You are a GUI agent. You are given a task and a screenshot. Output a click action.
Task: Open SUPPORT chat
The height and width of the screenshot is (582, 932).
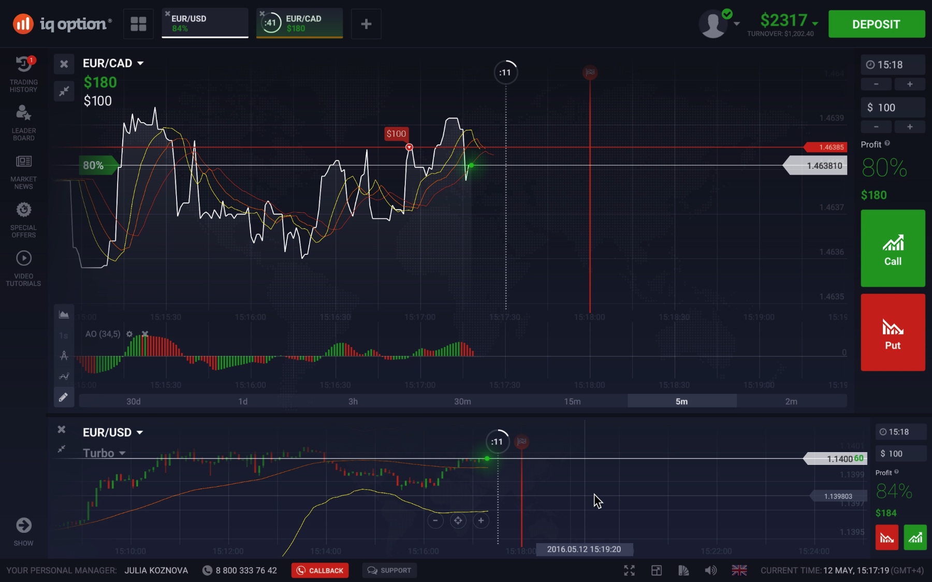[x=389, y=571]
